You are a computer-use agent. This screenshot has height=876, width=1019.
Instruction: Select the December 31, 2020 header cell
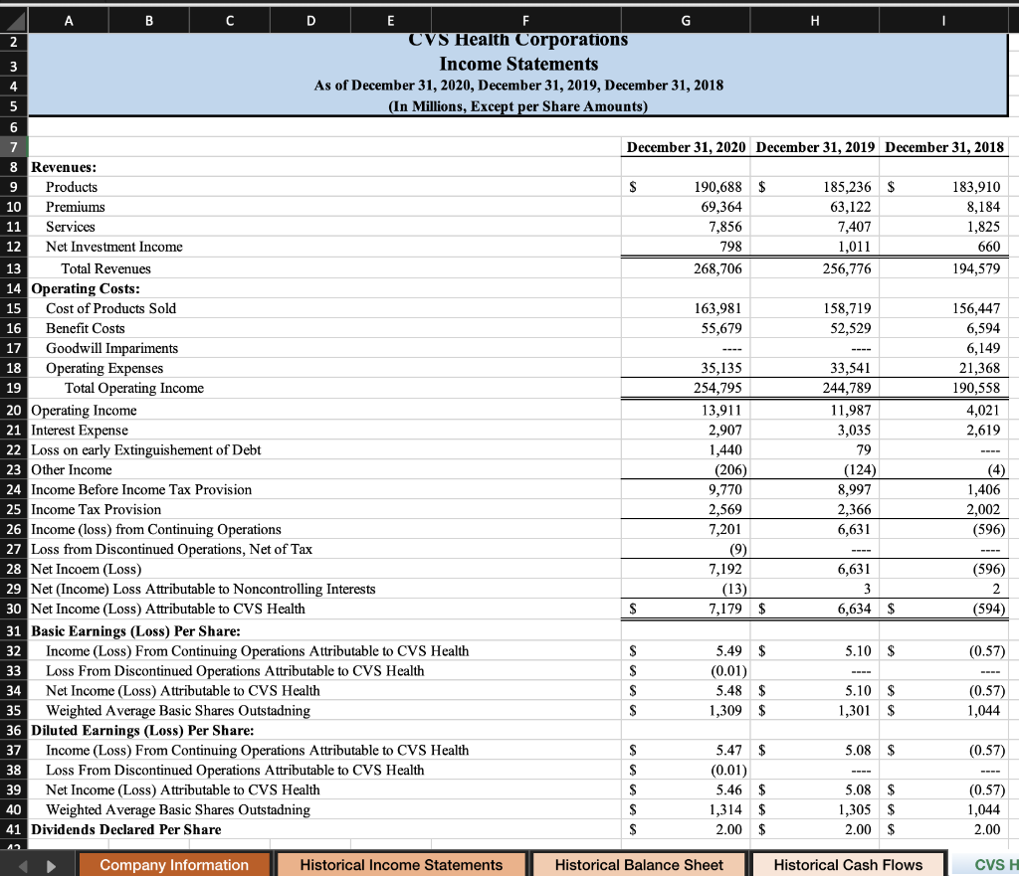pos(685,146)
